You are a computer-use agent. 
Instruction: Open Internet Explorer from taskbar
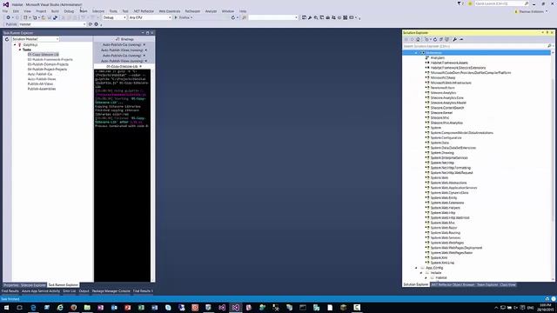(60, 308)
